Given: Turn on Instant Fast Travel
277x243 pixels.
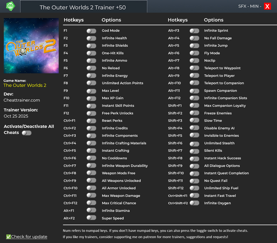Looking at the screenshot, I should tap(194, 196).
